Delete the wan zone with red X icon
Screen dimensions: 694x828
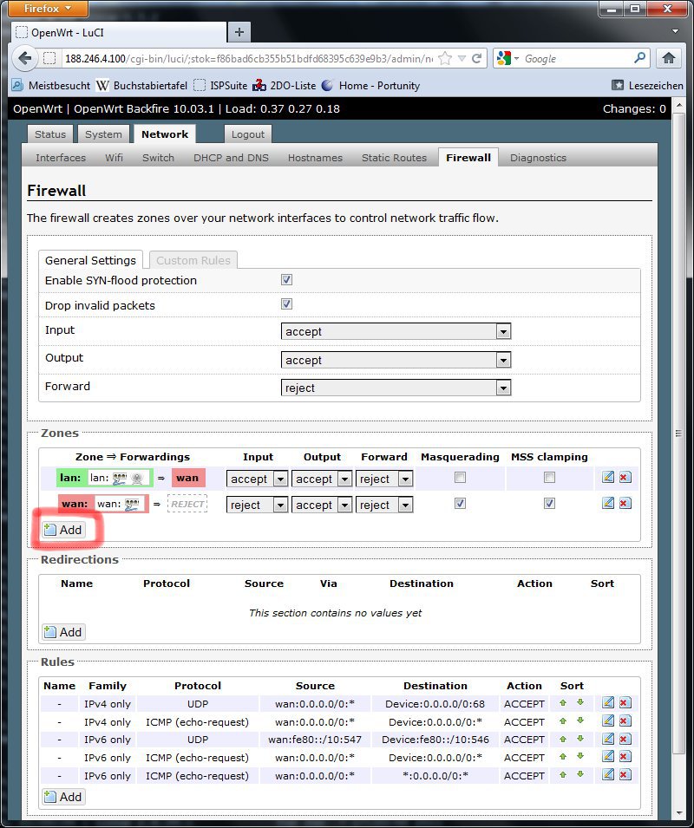(x=625, y=503)
